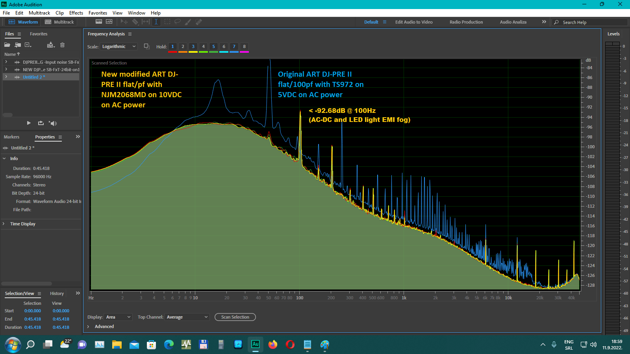Toggle Hold button 2
This screenshot has width=630, height=354.
[183, 46]
